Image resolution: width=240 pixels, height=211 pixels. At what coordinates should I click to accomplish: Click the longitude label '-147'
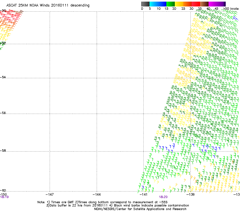click(50, 194)
